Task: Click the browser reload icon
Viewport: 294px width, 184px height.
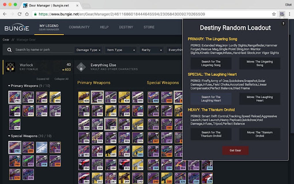Action: [19, 14]
